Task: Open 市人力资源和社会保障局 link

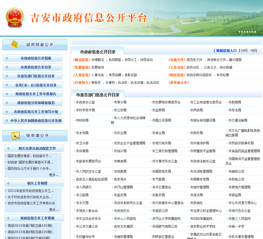Action: 128,120
